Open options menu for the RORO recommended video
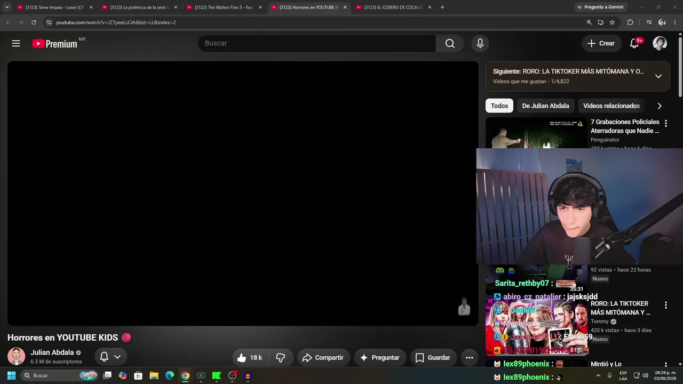 [665, 305]
